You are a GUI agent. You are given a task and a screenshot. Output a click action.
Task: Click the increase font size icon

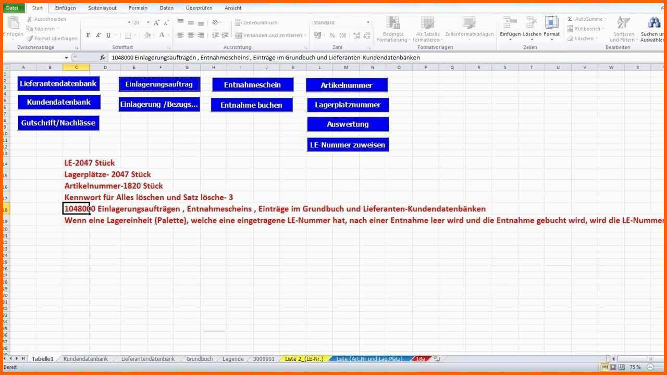pos(156,23)
